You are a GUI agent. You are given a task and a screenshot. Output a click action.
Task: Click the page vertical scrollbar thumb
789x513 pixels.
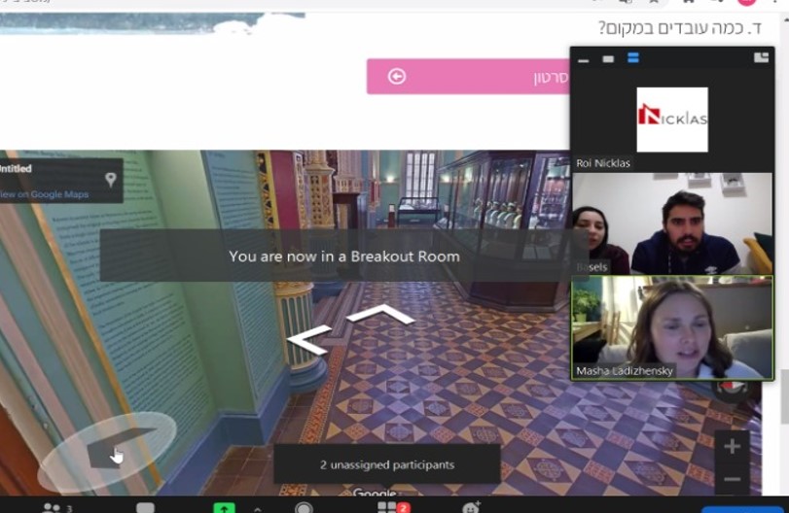point(784,397)
